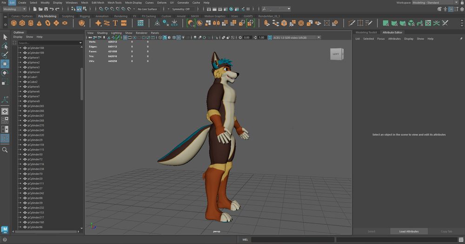
Task: Toggle the highlighted viewport grid button
Action: pyautogui.click(x=125, y=38)
